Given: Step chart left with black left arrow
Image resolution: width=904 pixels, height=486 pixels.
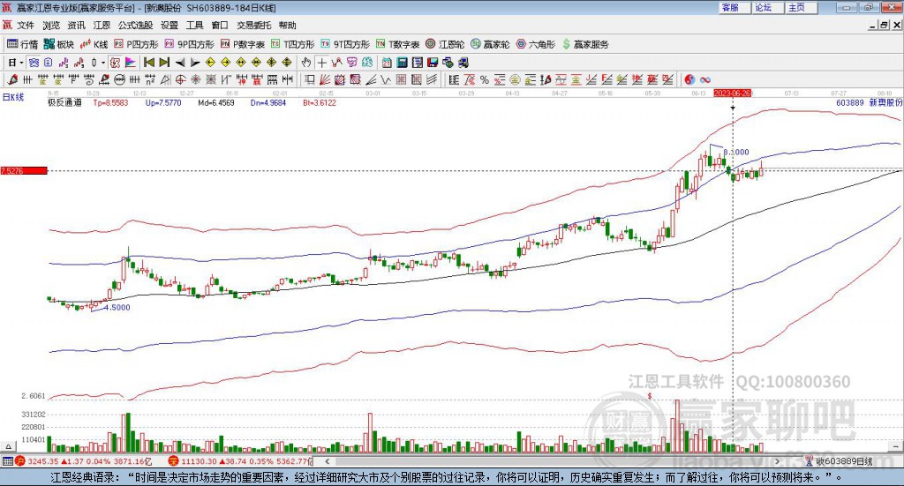Looking at the screenshot, I should [x=180, y=63].
